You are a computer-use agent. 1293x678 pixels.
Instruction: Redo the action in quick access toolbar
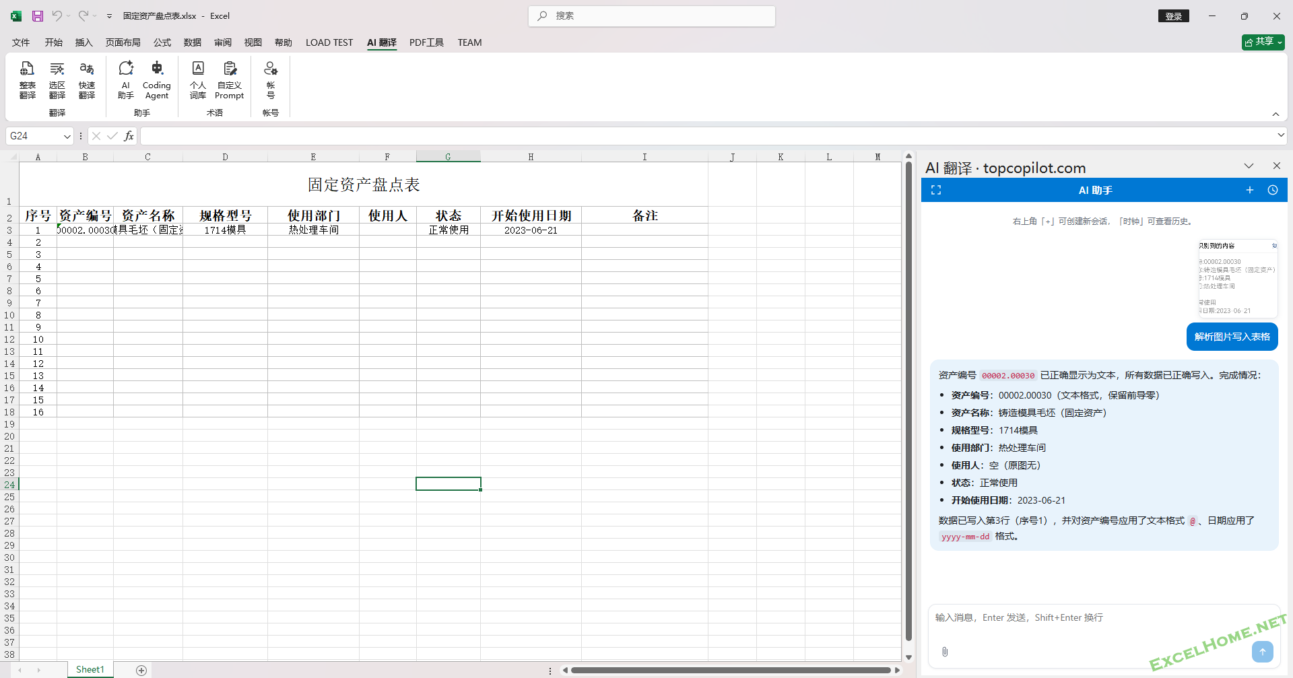point(83,15)
